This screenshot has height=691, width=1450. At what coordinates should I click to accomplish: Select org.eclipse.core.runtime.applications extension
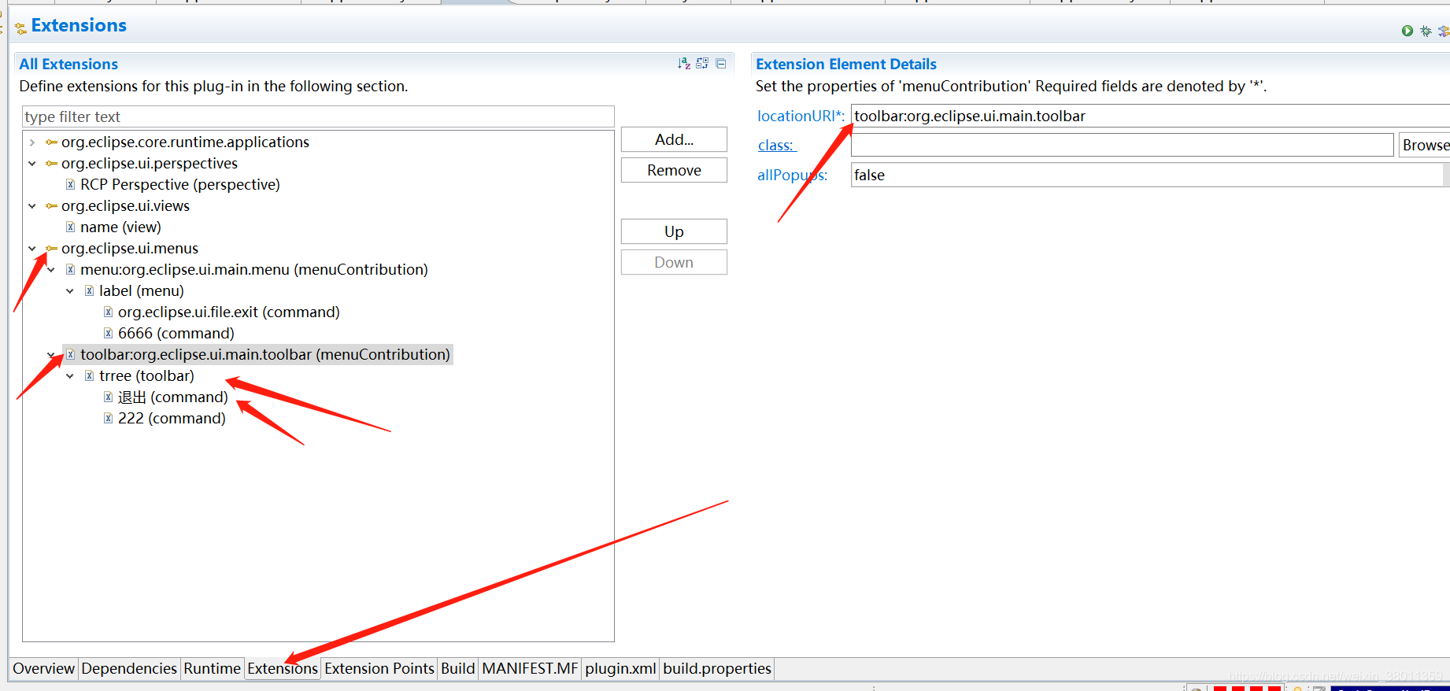(185, 142)
